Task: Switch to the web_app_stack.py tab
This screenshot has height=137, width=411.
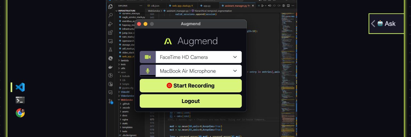Action: click(182, 5)
